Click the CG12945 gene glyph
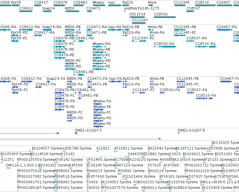Image resolution: width=239 pixels, height=192 pixels. [179, 5]
